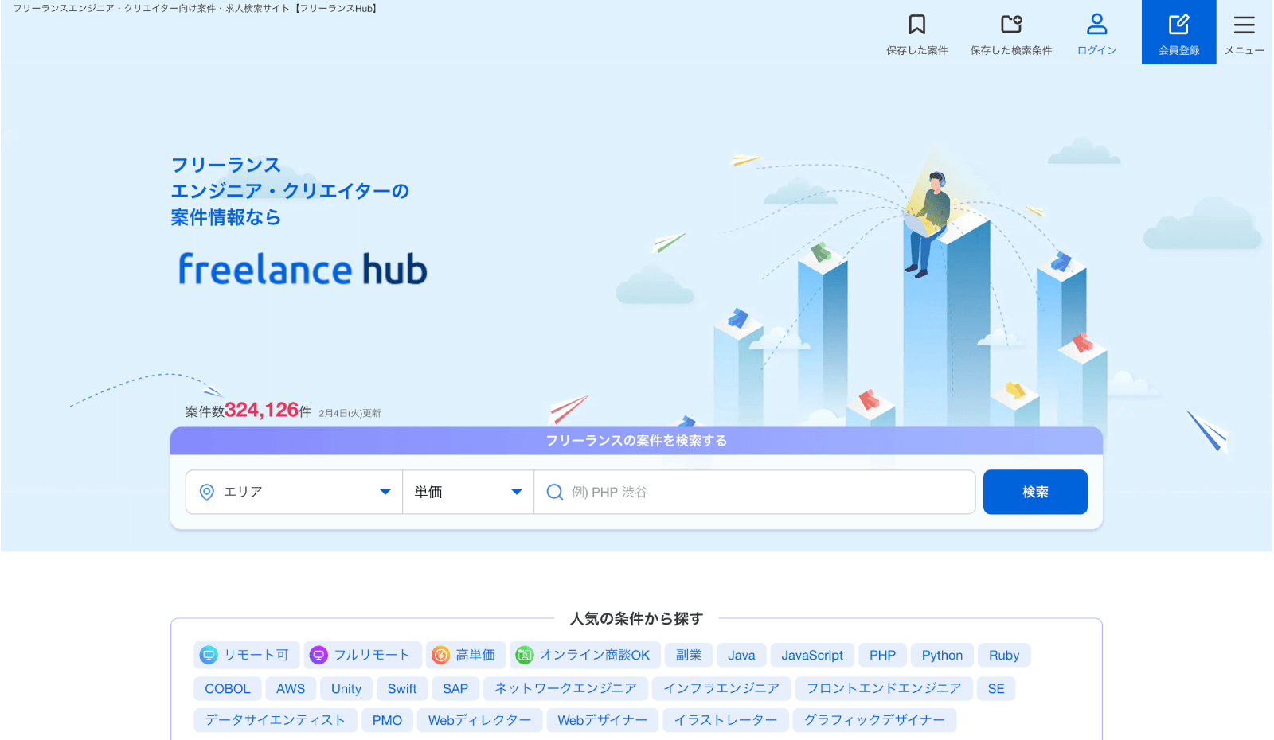
Task: Click the freelance hub logo
Action: [x=303, y=269]
